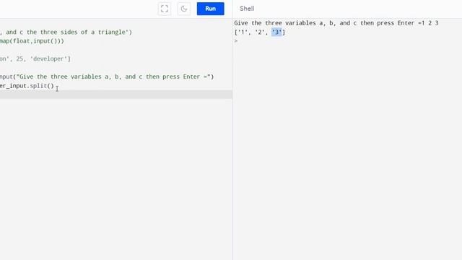Image resolution: width=462 pixels, height=260 pixels.
Task: Click the 'Give the three variables' shell output line
Action: [336, 23]
